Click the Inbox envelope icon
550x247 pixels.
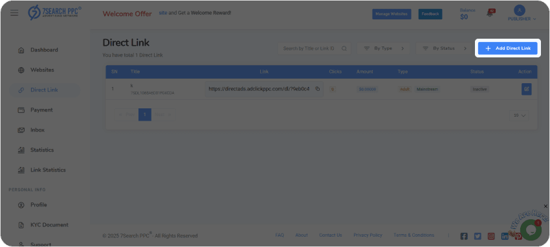pos(21,130)
